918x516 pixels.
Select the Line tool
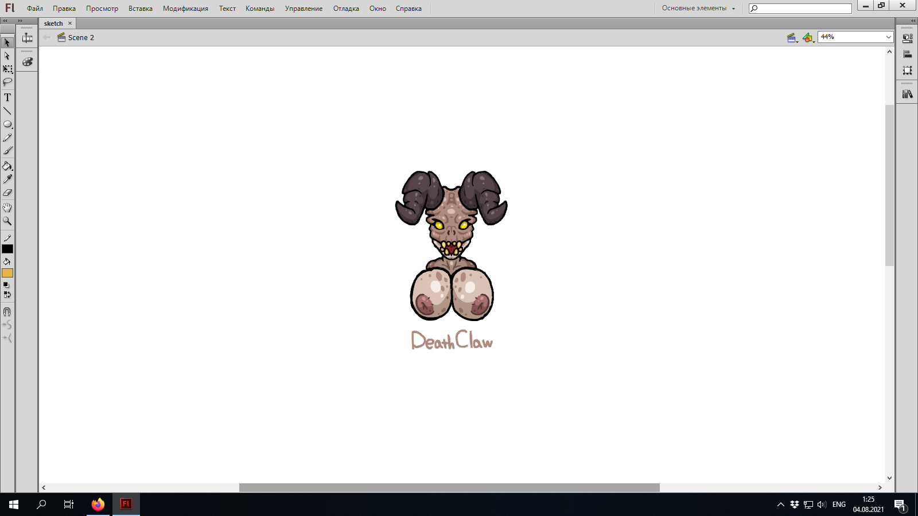(7, 111)
